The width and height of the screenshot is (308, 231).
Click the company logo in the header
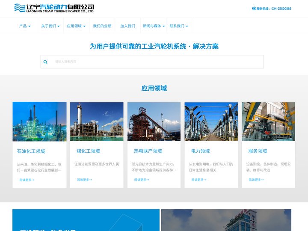pos(54,8)
